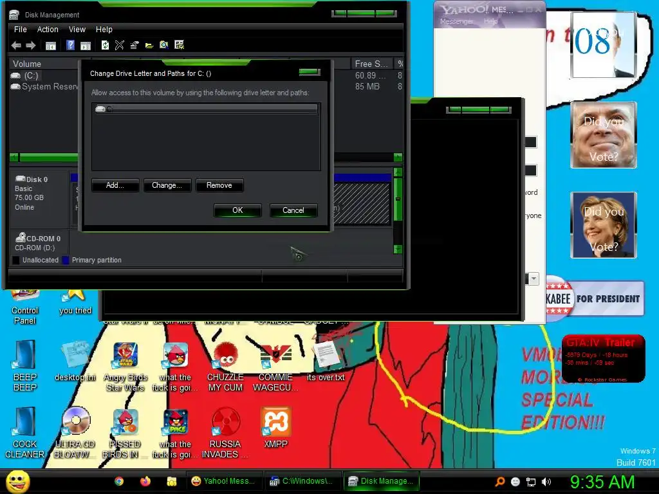
Task: Click the orange magnifier tray icon
Action: [499, 482]
